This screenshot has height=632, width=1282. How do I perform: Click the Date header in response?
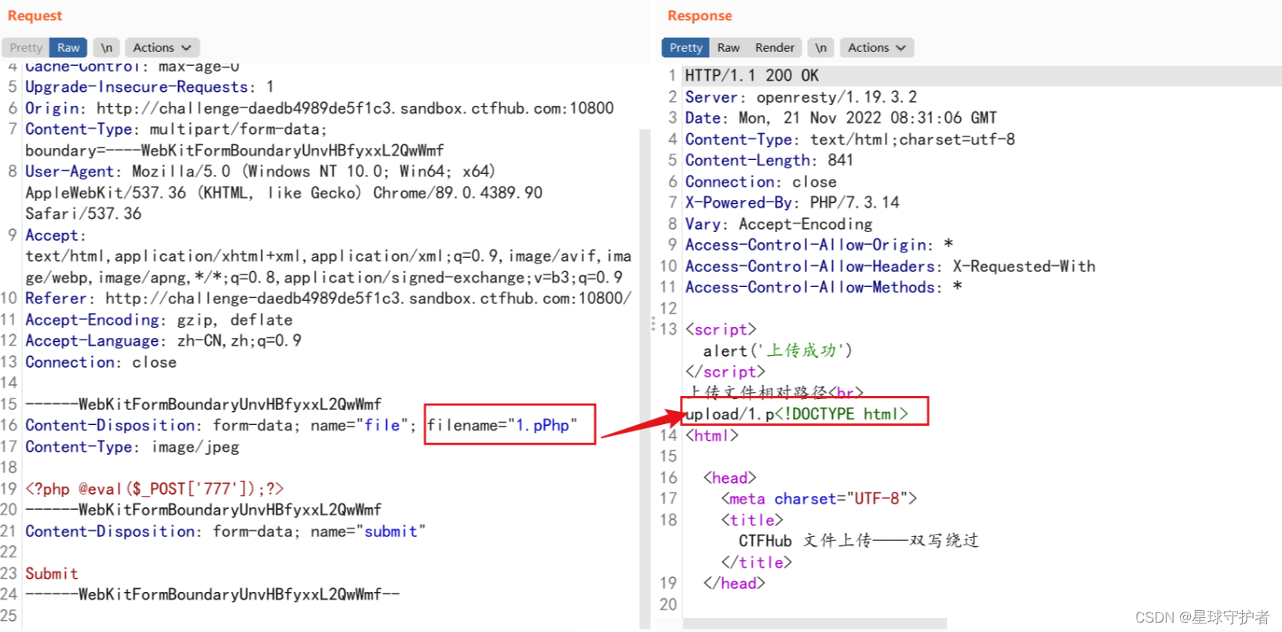[x=841, y=118]
